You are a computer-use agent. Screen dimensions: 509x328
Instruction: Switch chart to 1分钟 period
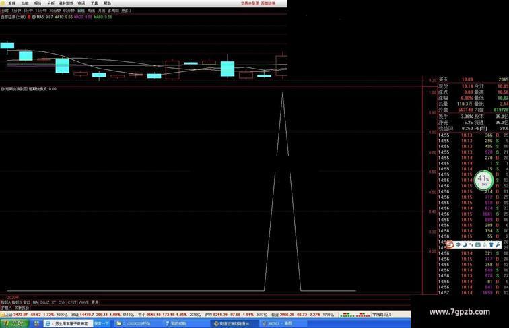pos(16,11)
